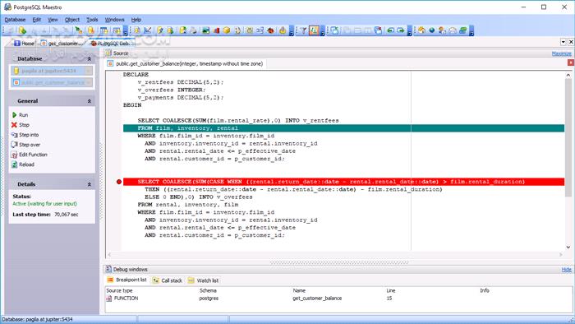The width and height of the screenshot is (575, 324).
Task: Select the Breakpoint list tab
Action: click(x=126, y=280)
